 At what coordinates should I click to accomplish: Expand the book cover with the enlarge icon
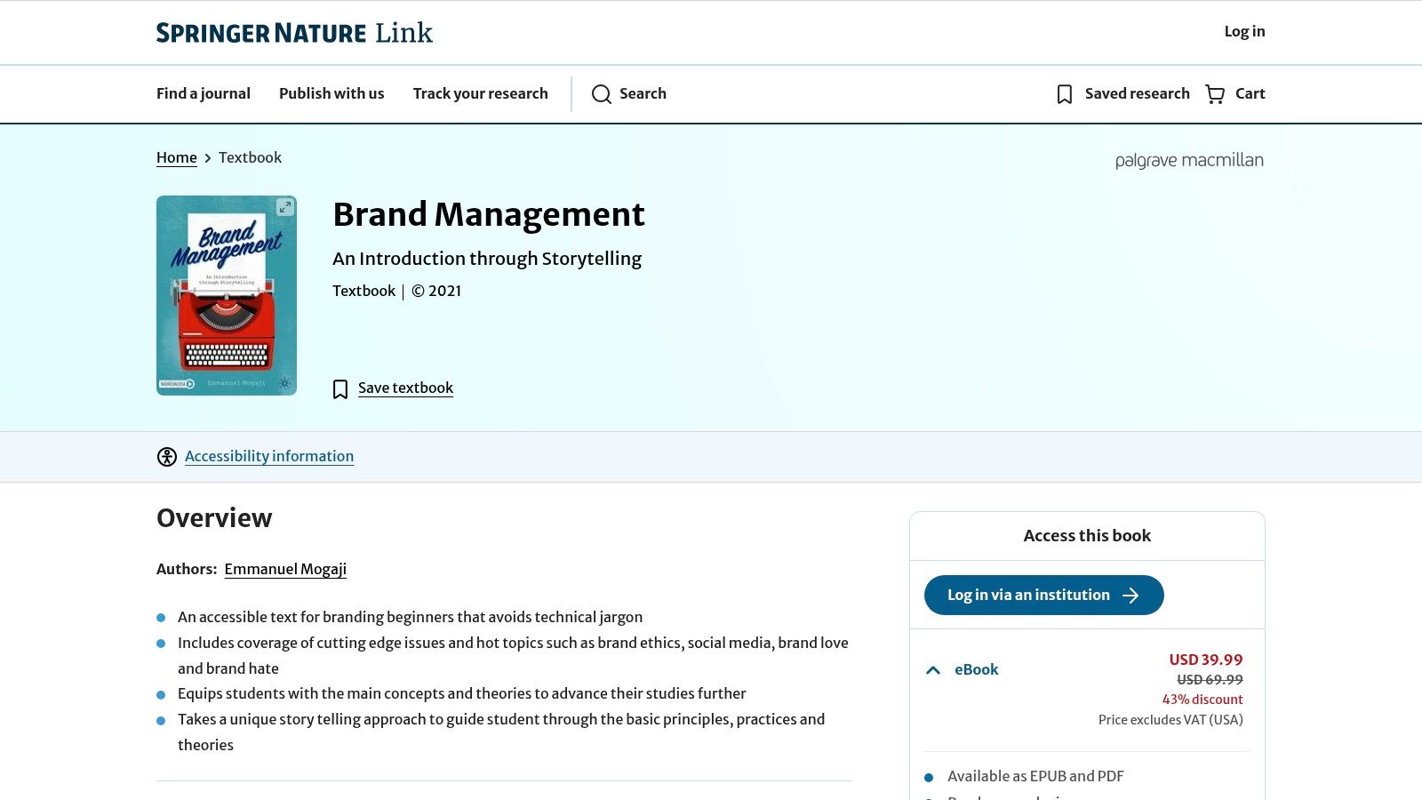tap(284, 207)
